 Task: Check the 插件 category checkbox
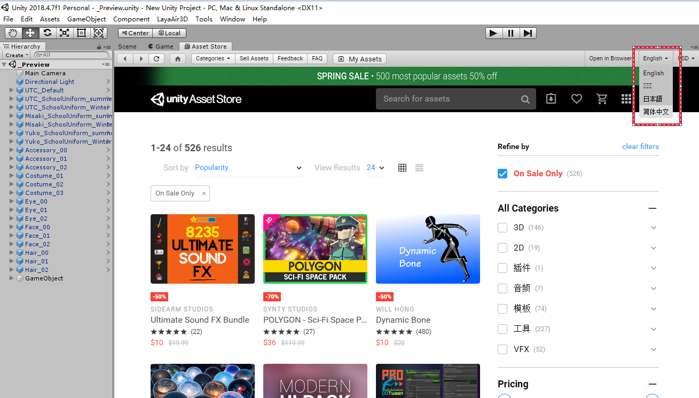click(502, 268)
